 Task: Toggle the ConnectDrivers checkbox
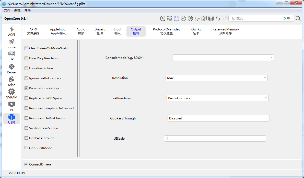click(x=26, y=164)
